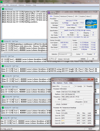The height and width of the screenshot is (131, 100).
Task: Click the Core Temp Platform field LGA 1155
Action: pos(77,94)
